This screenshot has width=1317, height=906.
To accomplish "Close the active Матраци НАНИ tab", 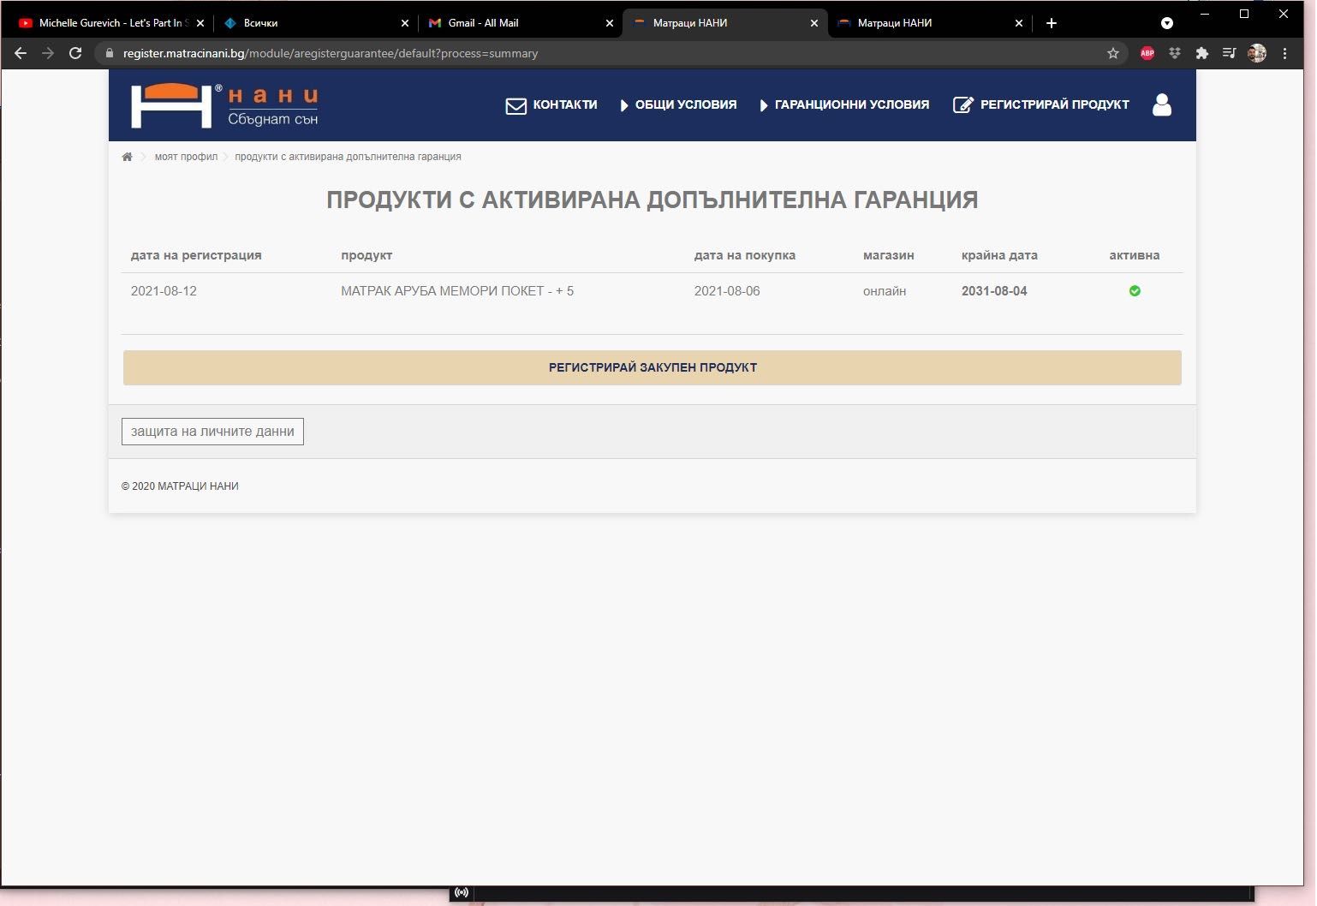I will coord(814,23).
